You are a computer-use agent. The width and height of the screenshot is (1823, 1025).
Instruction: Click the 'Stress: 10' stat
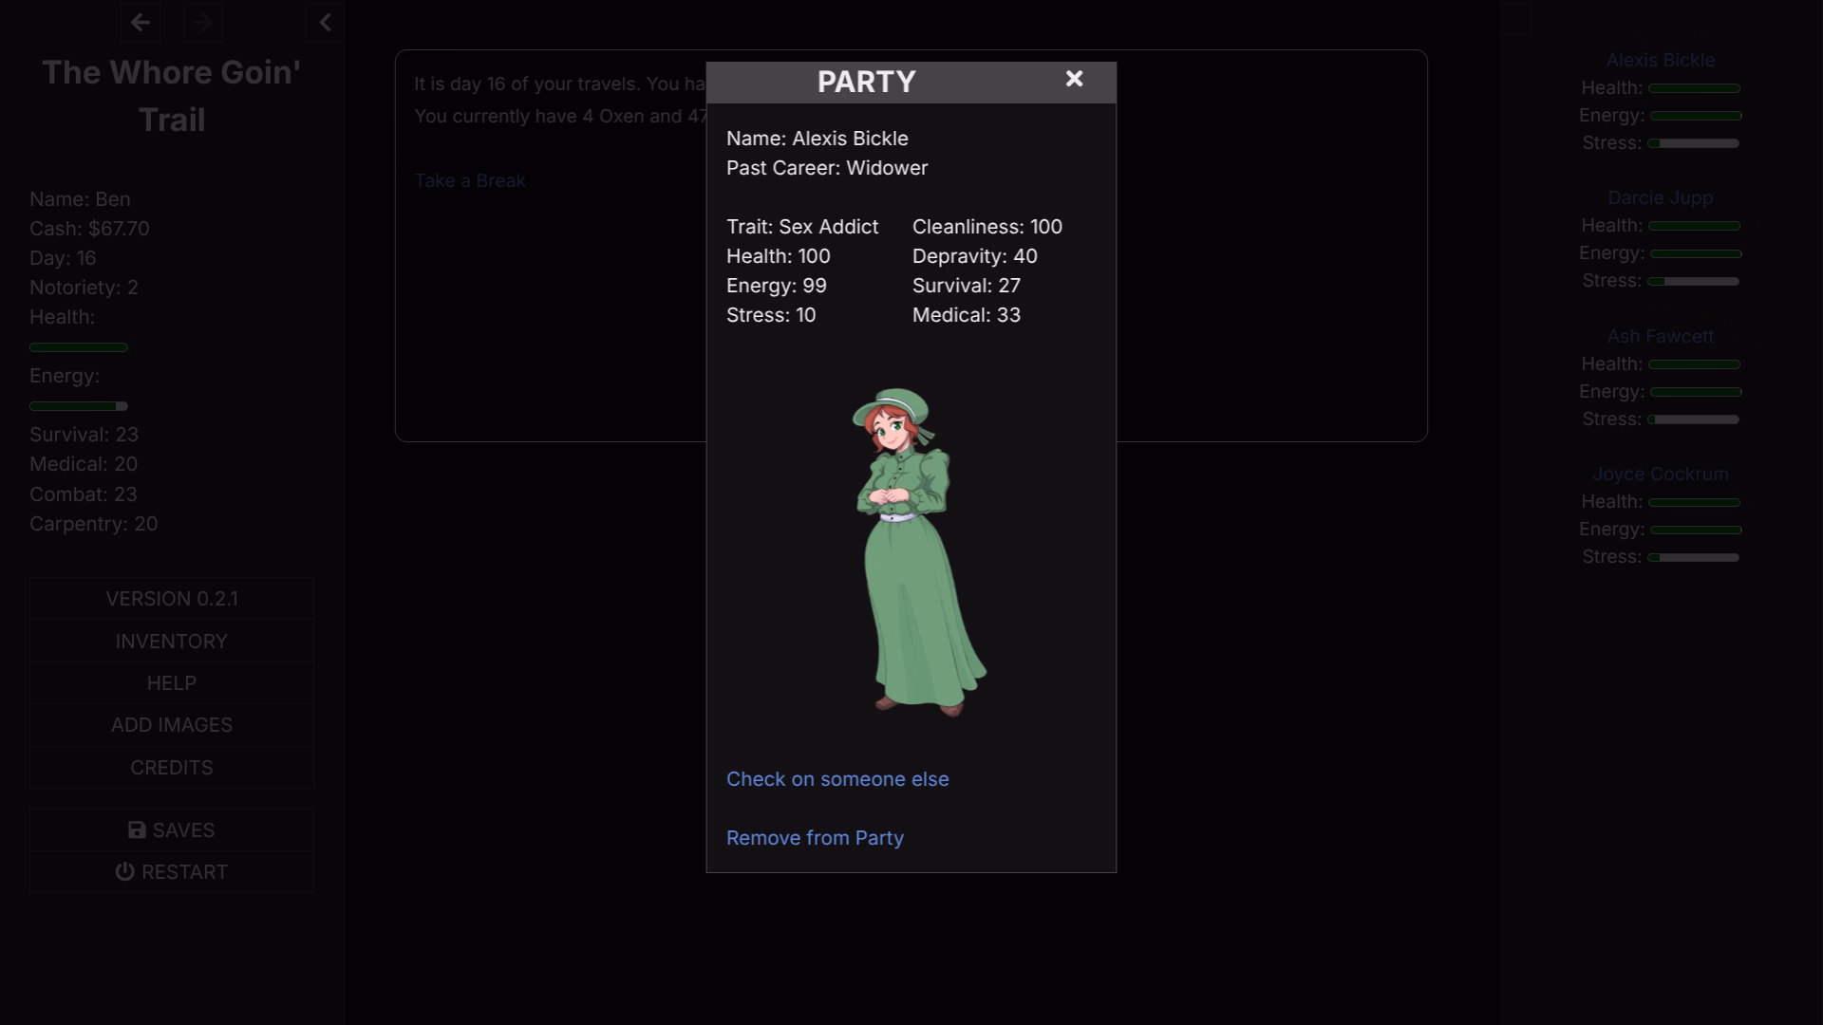point(771,315)
